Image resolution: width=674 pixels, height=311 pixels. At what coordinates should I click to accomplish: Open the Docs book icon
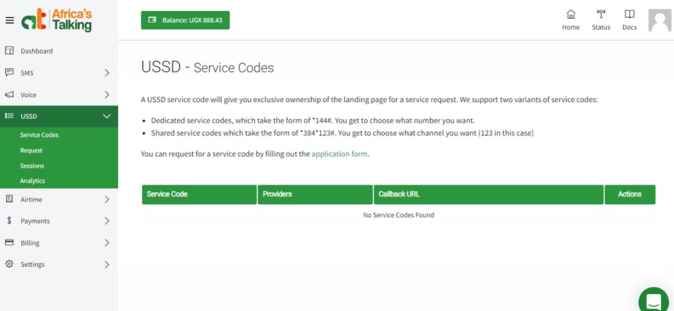pyautogui.click(x=629, y=15)
